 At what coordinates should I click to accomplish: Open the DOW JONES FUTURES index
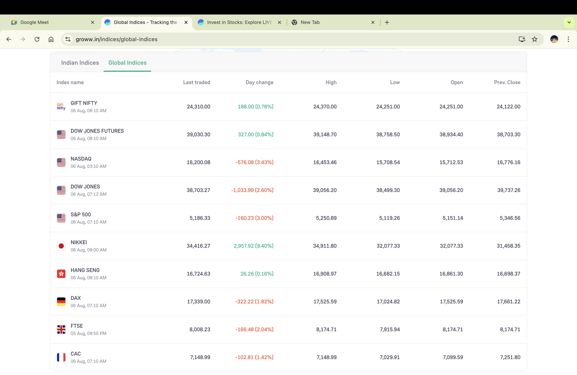point(97,131)
